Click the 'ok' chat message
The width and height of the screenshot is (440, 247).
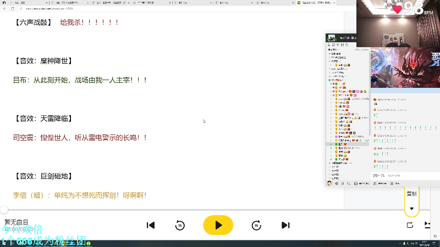(x=376, y=104)
